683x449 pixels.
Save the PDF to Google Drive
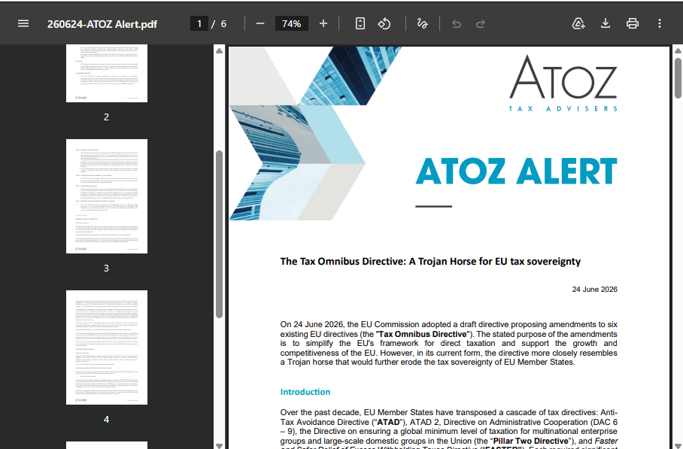click(x=578, y=23)
